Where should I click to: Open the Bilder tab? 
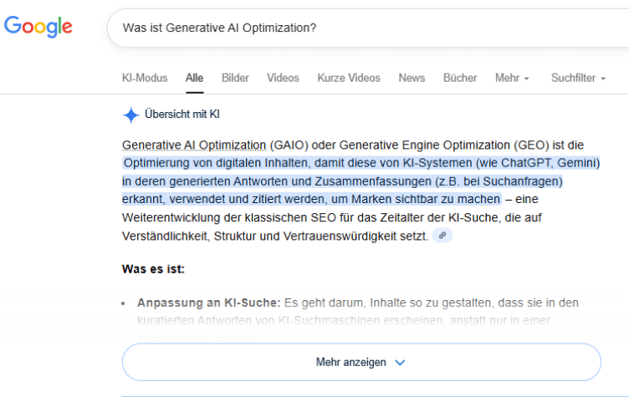[x=235, y=78]
